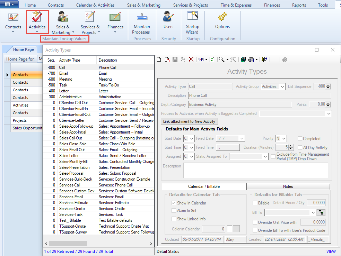Click the exit door icon in toolbar
Screen dimensions: 341x256
pyautogui.click(x=264, y=60)
